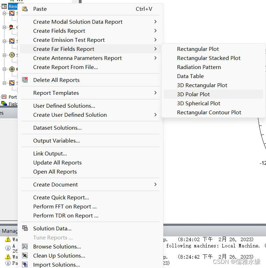Collapse the polar grid report node

pyautogui.click(x=5, y=69)
